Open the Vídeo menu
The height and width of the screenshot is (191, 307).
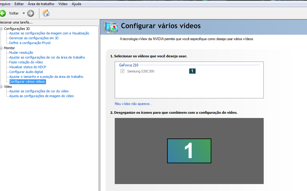click(x=63, y=4)
